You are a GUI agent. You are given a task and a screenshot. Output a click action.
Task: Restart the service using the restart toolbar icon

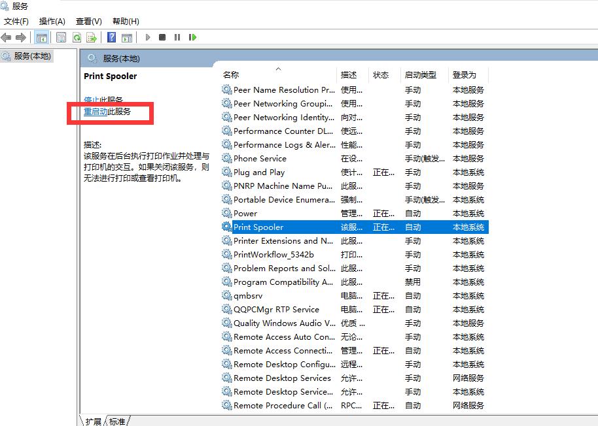pyautogui.click(x=192, y=37)
